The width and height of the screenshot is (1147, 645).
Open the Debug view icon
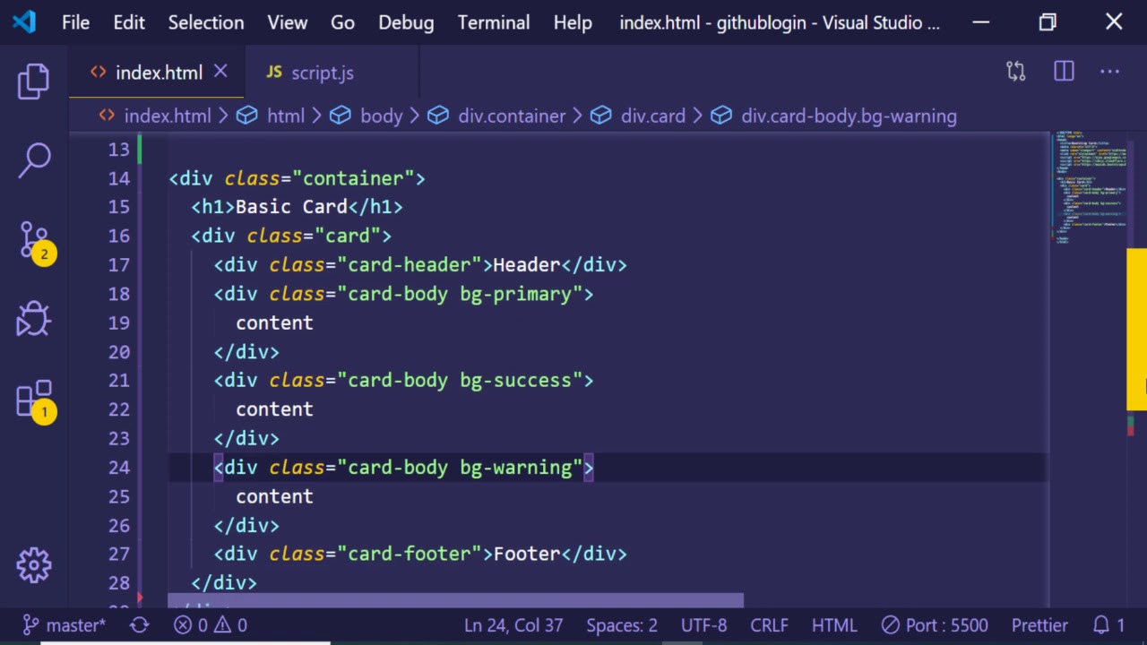(34, 319)
